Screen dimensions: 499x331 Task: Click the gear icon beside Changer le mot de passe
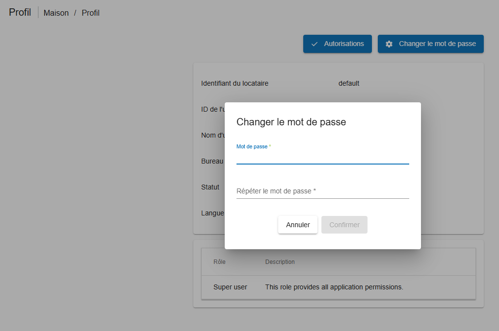click(x=389, y=44)
